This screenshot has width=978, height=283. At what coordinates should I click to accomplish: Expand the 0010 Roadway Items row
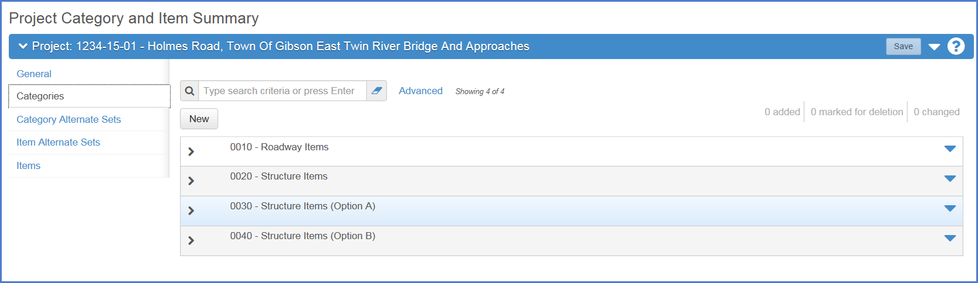(191, 151)
